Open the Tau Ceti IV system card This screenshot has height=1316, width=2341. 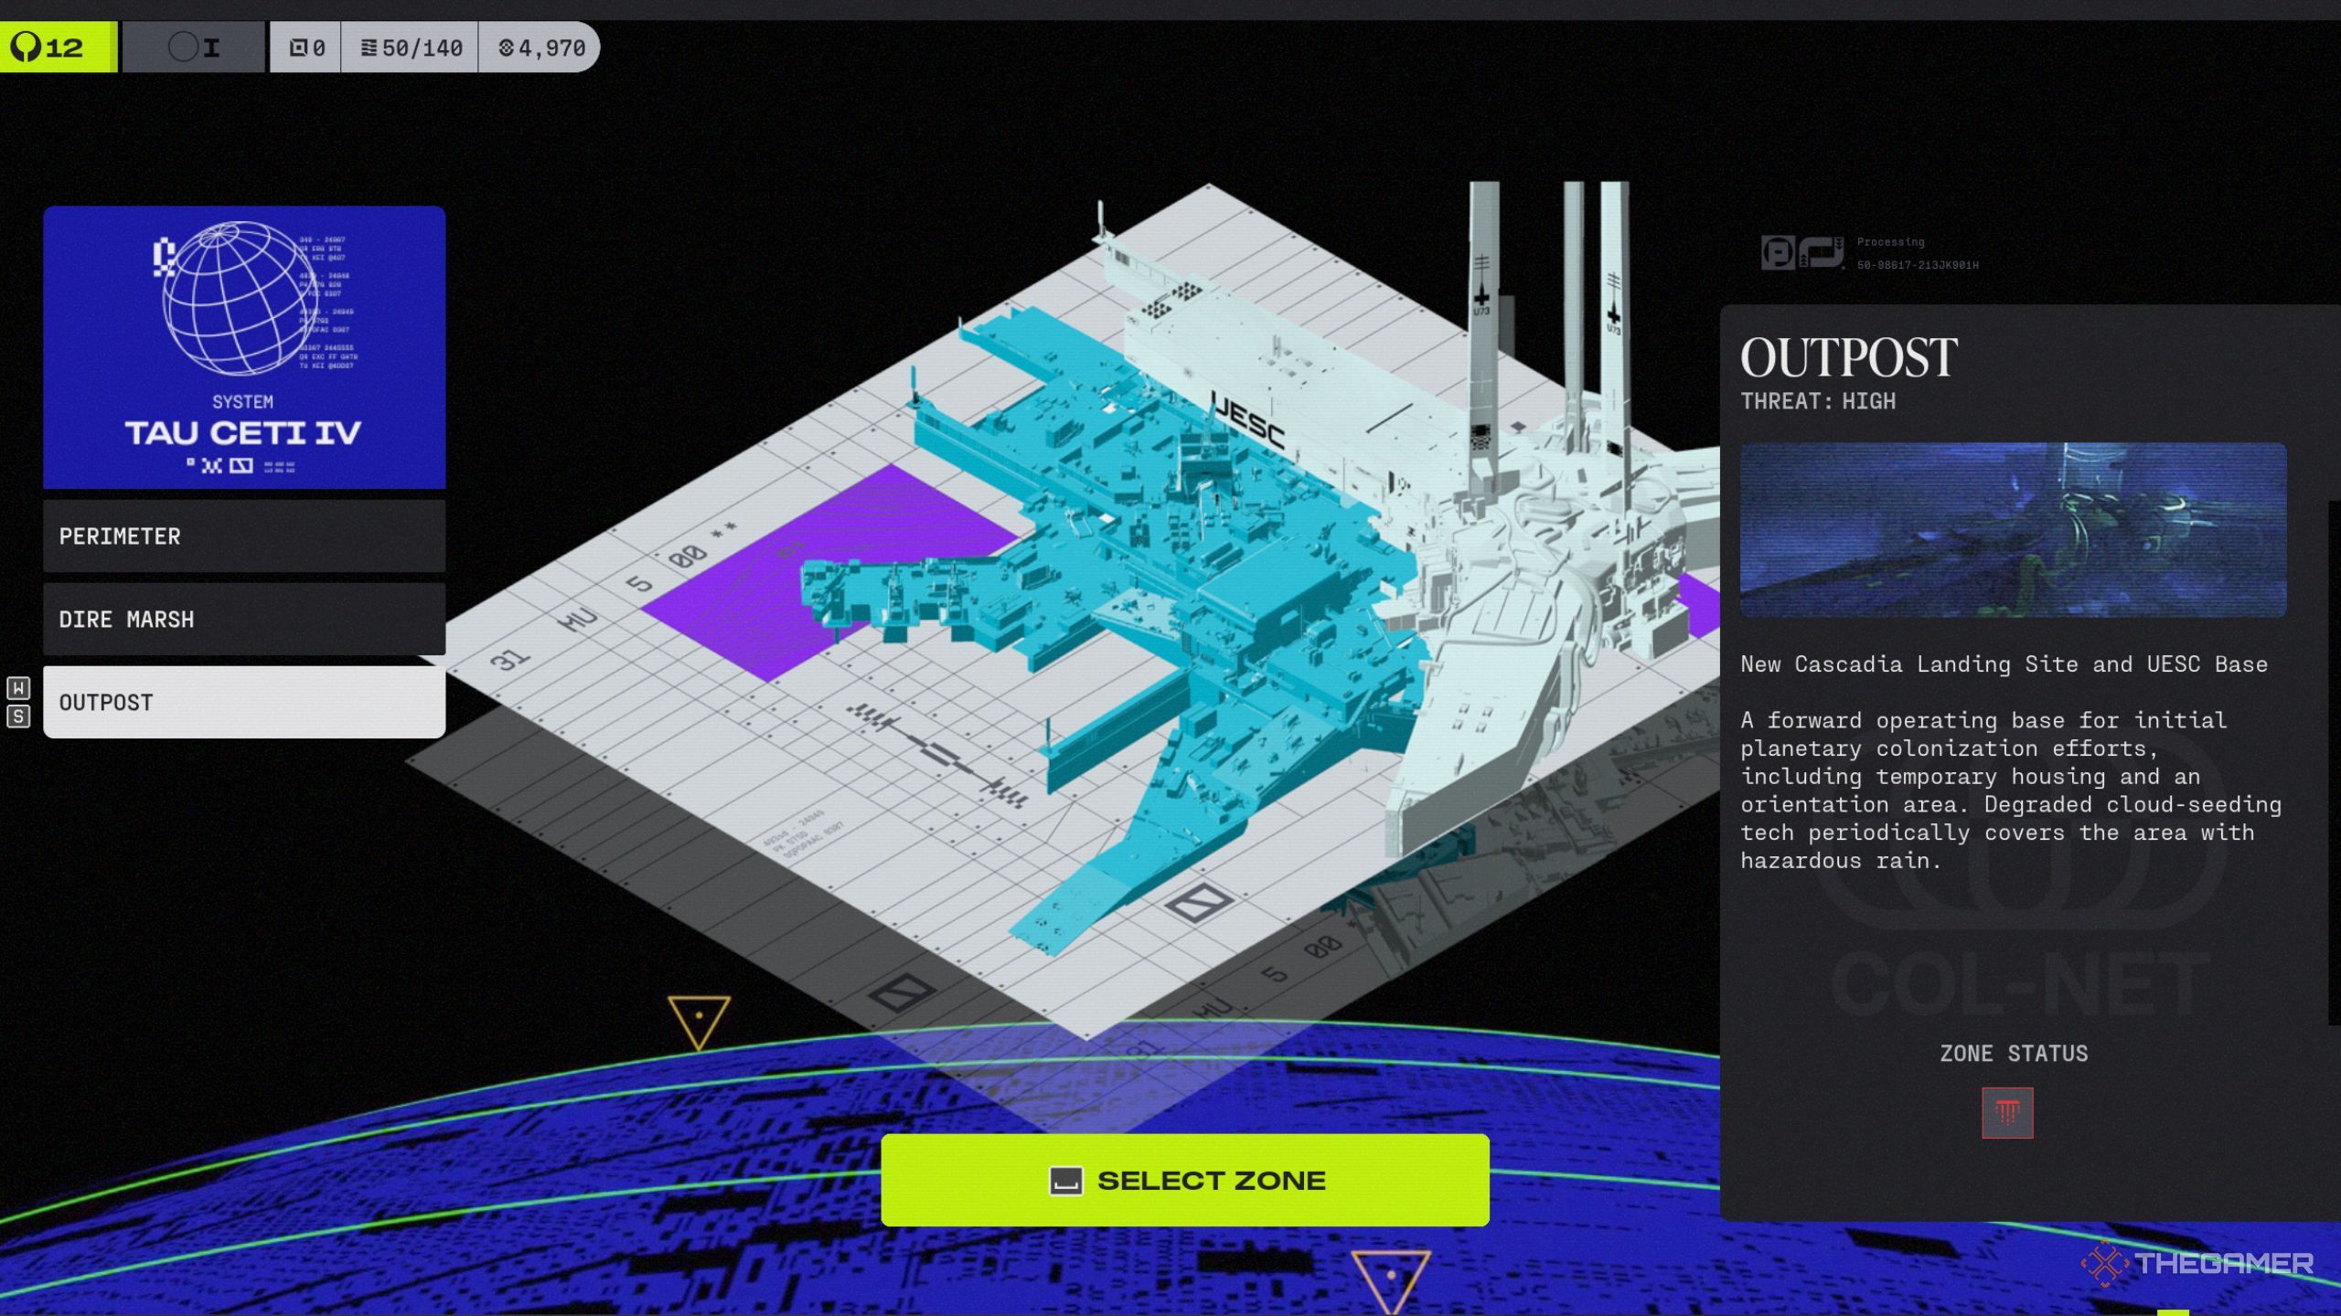coord(244,347)
